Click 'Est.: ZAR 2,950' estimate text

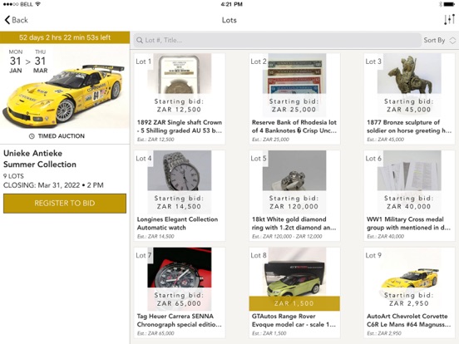tap(384, 333)
